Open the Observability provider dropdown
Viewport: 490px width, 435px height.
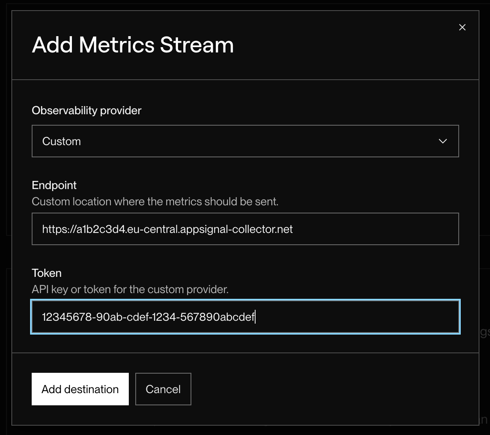245,141
